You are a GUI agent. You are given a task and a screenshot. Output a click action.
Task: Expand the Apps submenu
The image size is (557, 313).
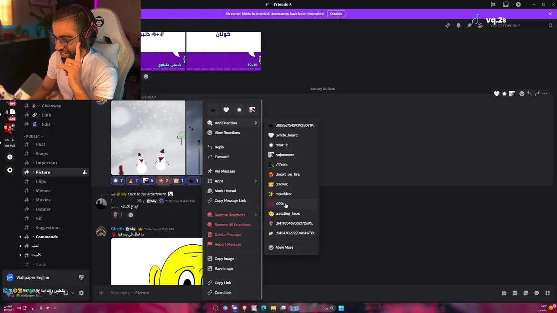tap(232, 181)
